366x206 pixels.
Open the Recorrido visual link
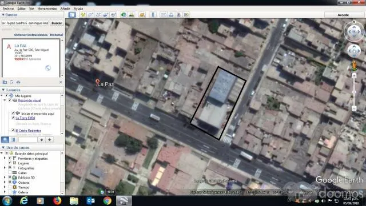(29, 100)
